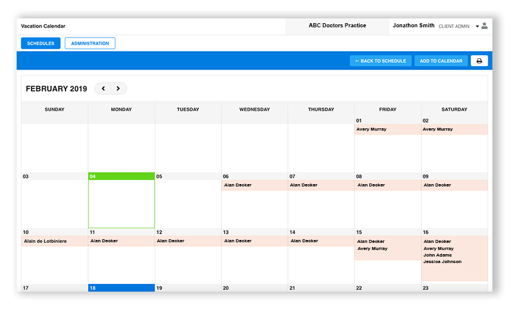Select Alan Decker entry on February 06

coord(255,185)
